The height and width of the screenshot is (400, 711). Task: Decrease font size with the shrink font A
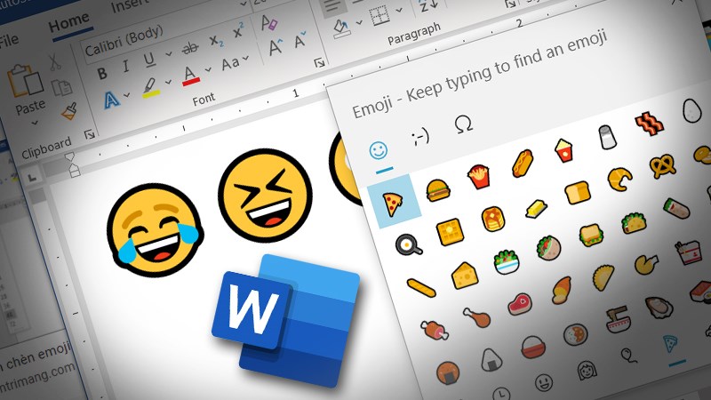pyautogui.click(x=300, y=40)
